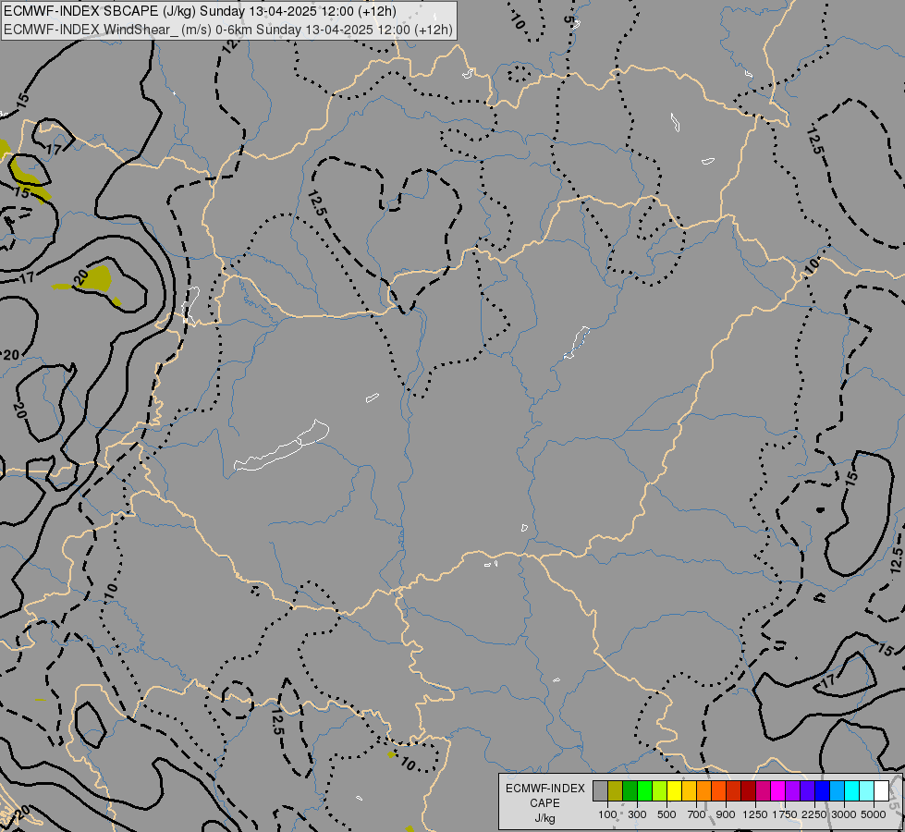Select the 1250 legend tick label
The height and width of the screenshot is (832, 905).
[755, 814]
